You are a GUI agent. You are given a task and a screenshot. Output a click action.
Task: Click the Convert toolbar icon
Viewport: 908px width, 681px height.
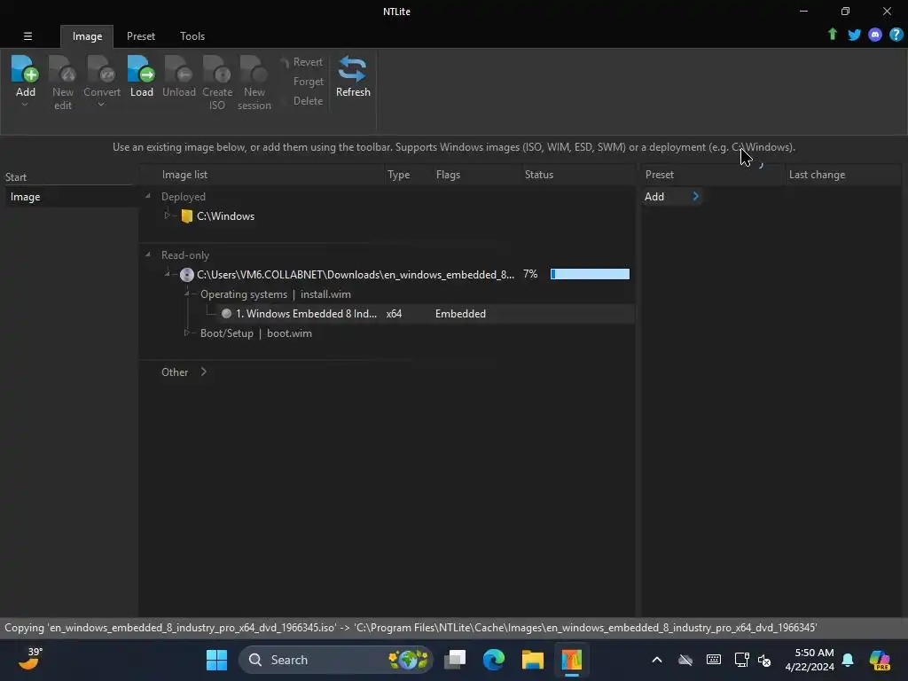101,69
